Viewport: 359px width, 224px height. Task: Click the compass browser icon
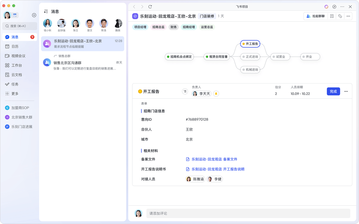pos(334,7)
